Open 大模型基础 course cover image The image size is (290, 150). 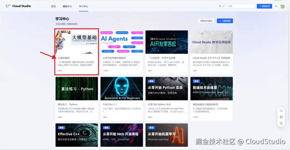point(77,42)
